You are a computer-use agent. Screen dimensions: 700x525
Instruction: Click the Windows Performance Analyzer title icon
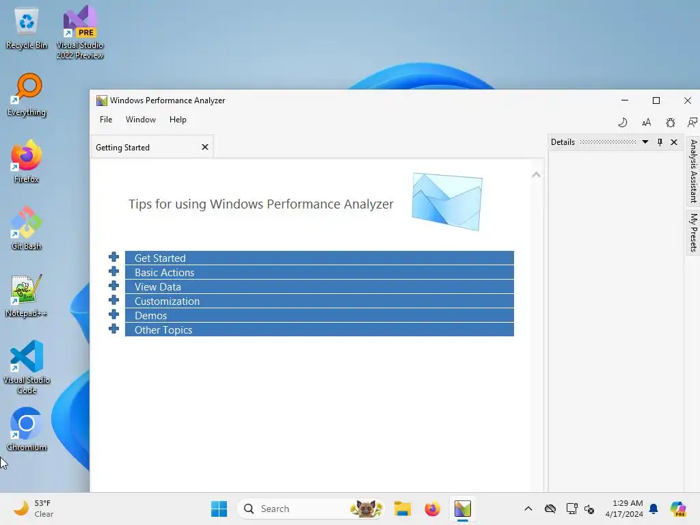click(x=102, y=100)
